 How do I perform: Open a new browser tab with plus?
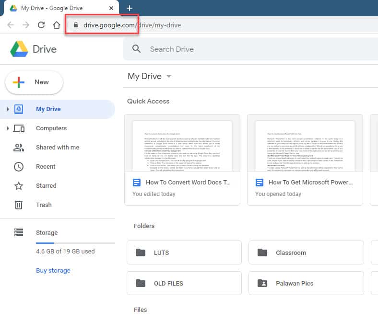coord(130,8)
